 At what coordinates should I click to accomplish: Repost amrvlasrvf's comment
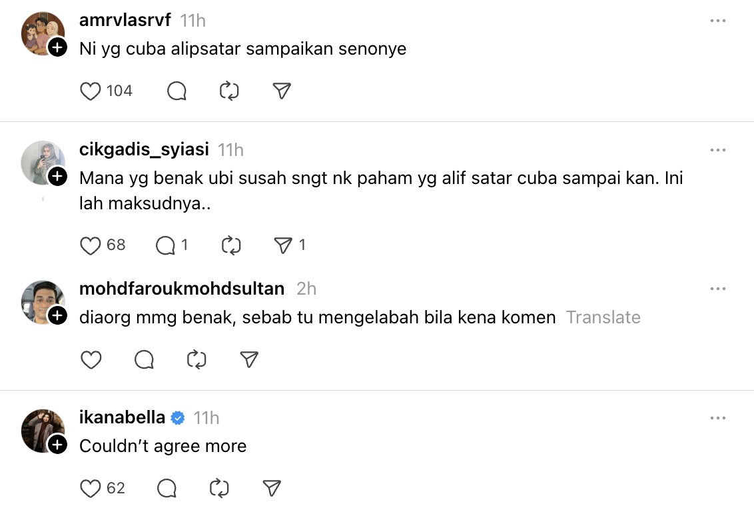pyautogui.click(x=229, y=91)
